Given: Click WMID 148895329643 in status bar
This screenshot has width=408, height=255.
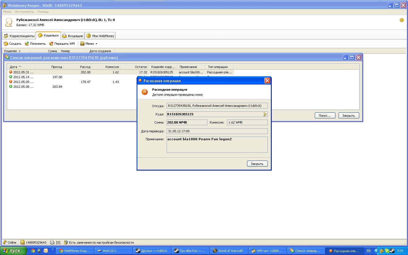Looking at the screenshot, I should coord(33,243).
